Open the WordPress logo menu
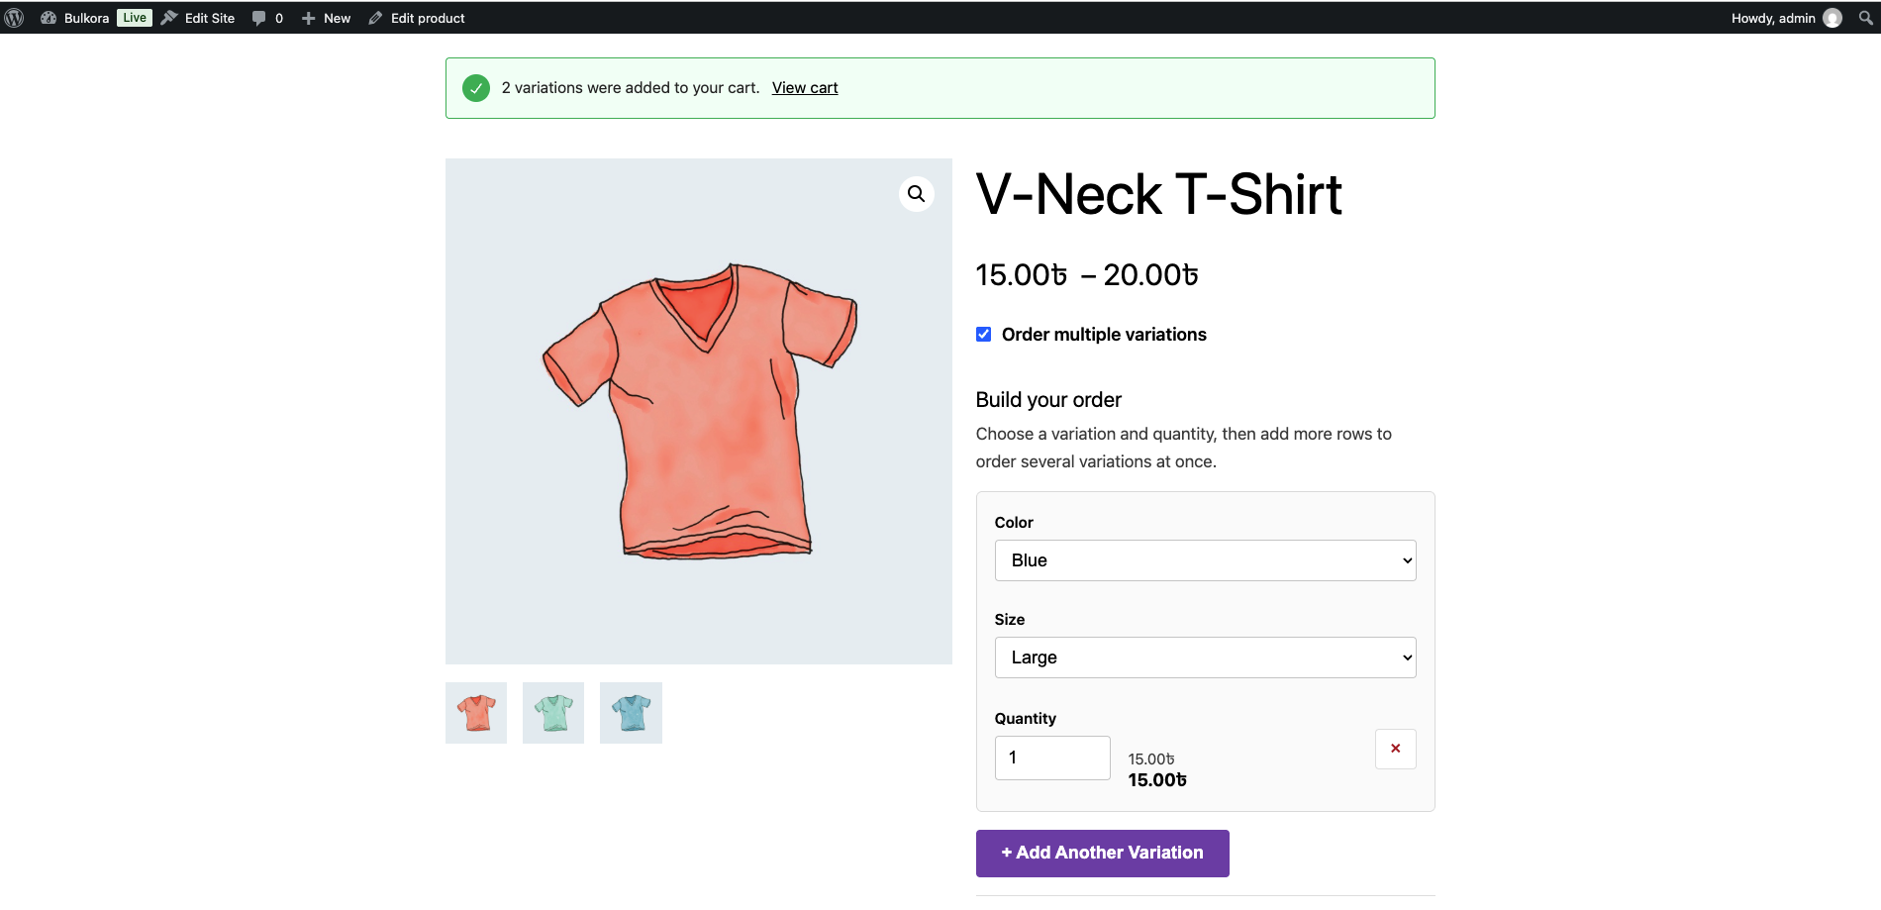This screenshot has height=910, width=1881. pyautogui.click(x=15, y=18)
